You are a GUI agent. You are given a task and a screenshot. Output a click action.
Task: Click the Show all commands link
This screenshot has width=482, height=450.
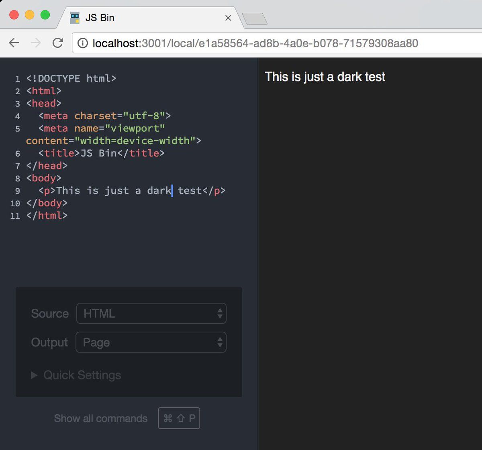(x=100, y=418)
